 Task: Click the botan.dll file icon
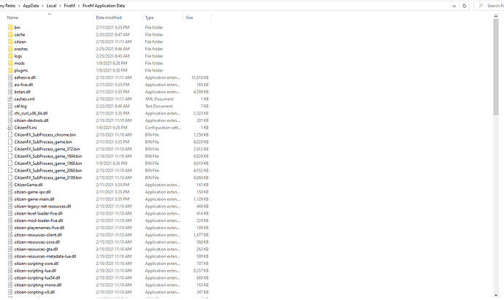(10, 91)
